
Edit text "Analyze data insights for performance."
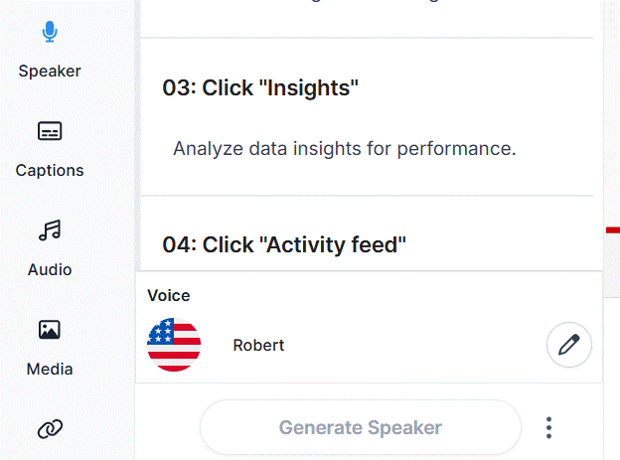point(345,149)
